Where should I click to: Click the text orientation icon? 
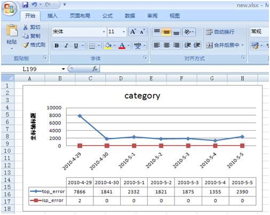tap(187, 32)
